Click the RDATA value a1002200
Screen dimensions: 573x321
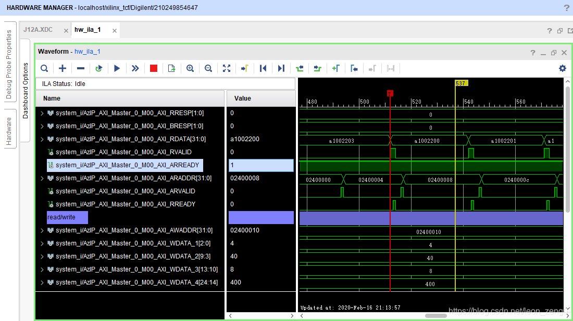[245, 139]
